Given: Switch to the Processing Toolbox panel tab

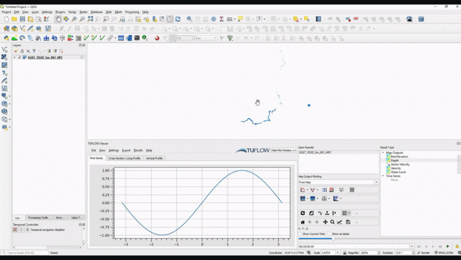Looking at the screenshot, I should point(39,218).
